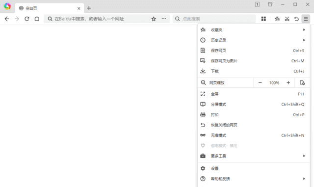Click the favorites star-list toolbar icon

pos(277,19)
